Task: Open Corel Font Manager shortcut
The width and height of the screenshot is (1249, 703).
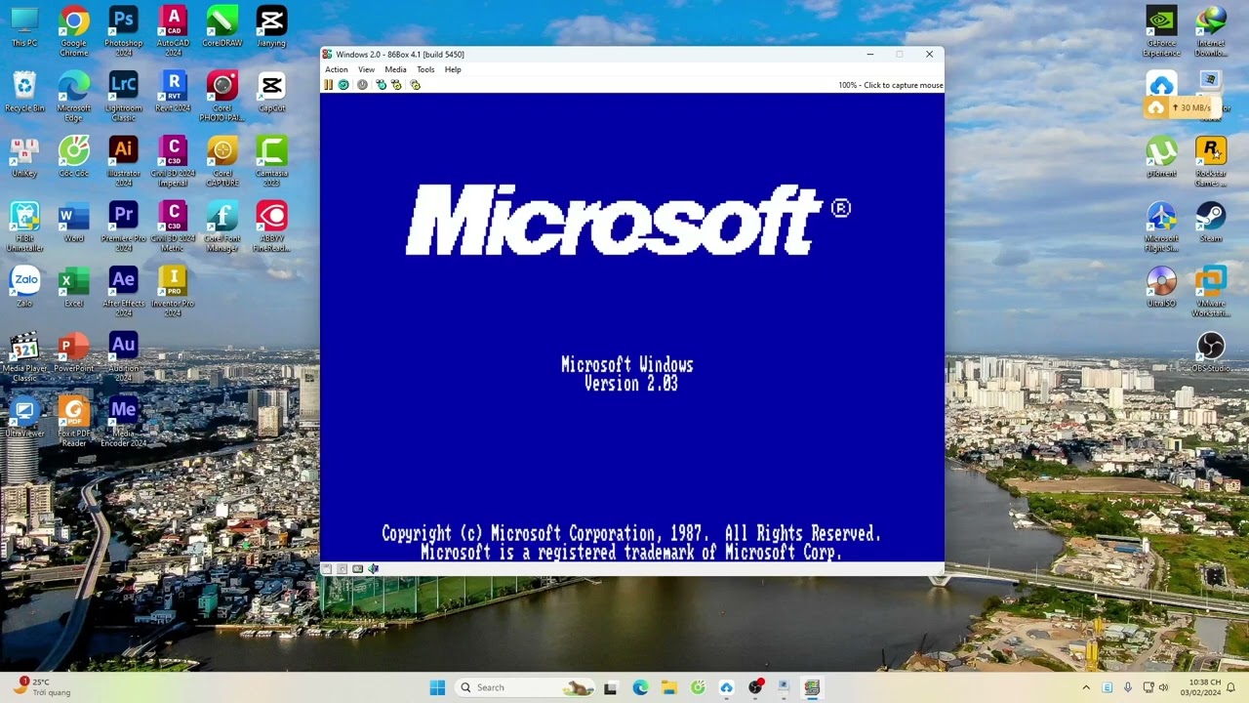Action: click(222, 226)
